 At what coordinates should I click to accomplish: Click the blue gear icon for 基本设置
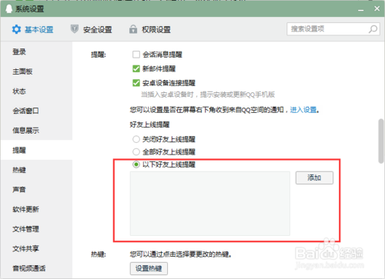16,29
